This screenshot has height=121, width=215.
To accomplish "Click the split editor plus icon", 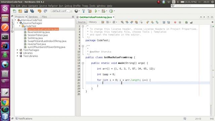I will pyautogui.click(x=212, y=22).
